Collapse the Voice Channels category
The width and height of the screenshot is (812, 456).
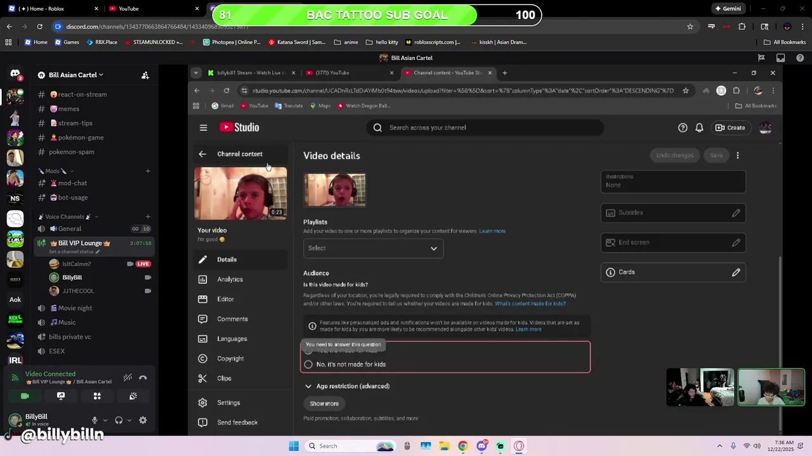[68, 217]
